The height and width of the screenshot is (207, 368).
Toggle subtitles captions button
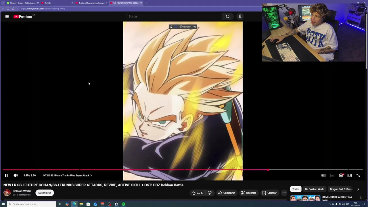point(332,175)
